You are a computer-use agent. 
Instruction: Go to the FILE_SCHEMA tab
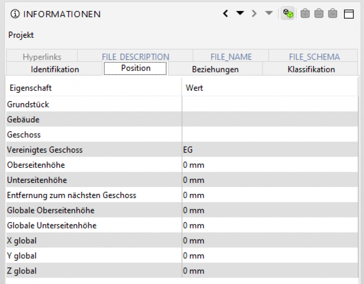pyautogui.click(x=314, y=57)
